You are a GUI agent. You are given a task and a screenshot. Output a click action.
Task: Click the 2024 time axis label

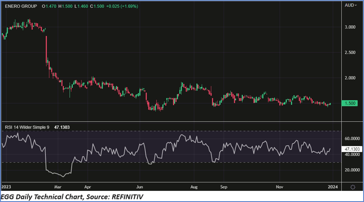coord(333,187)
